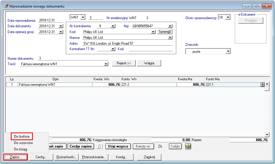Click the Konto Wn cell 221-2
The image size is (275, 164).
coord(148,85)
